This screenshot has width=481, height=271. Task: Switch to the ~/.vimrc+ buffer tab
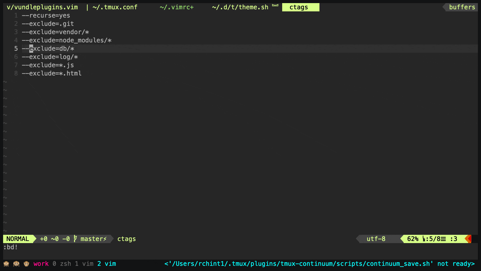(177, 7)
